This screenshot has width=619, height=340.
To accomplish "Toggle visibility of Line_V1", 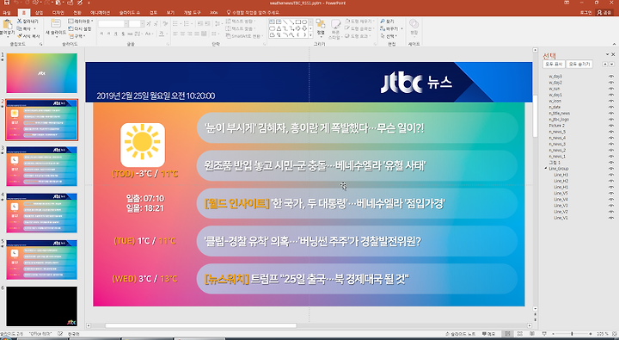I will [x=611, y=218].
